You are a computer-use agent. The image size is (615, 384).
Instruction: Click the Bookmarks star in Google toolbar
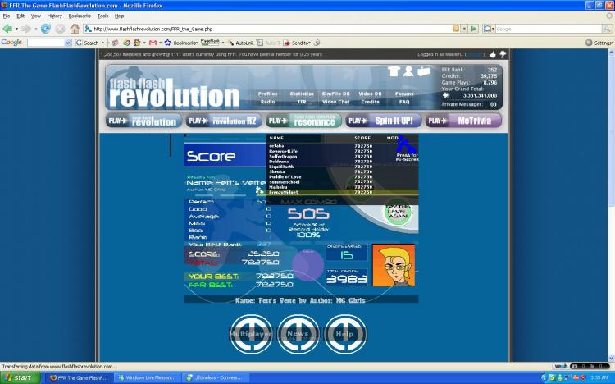[x=168, y=43]
